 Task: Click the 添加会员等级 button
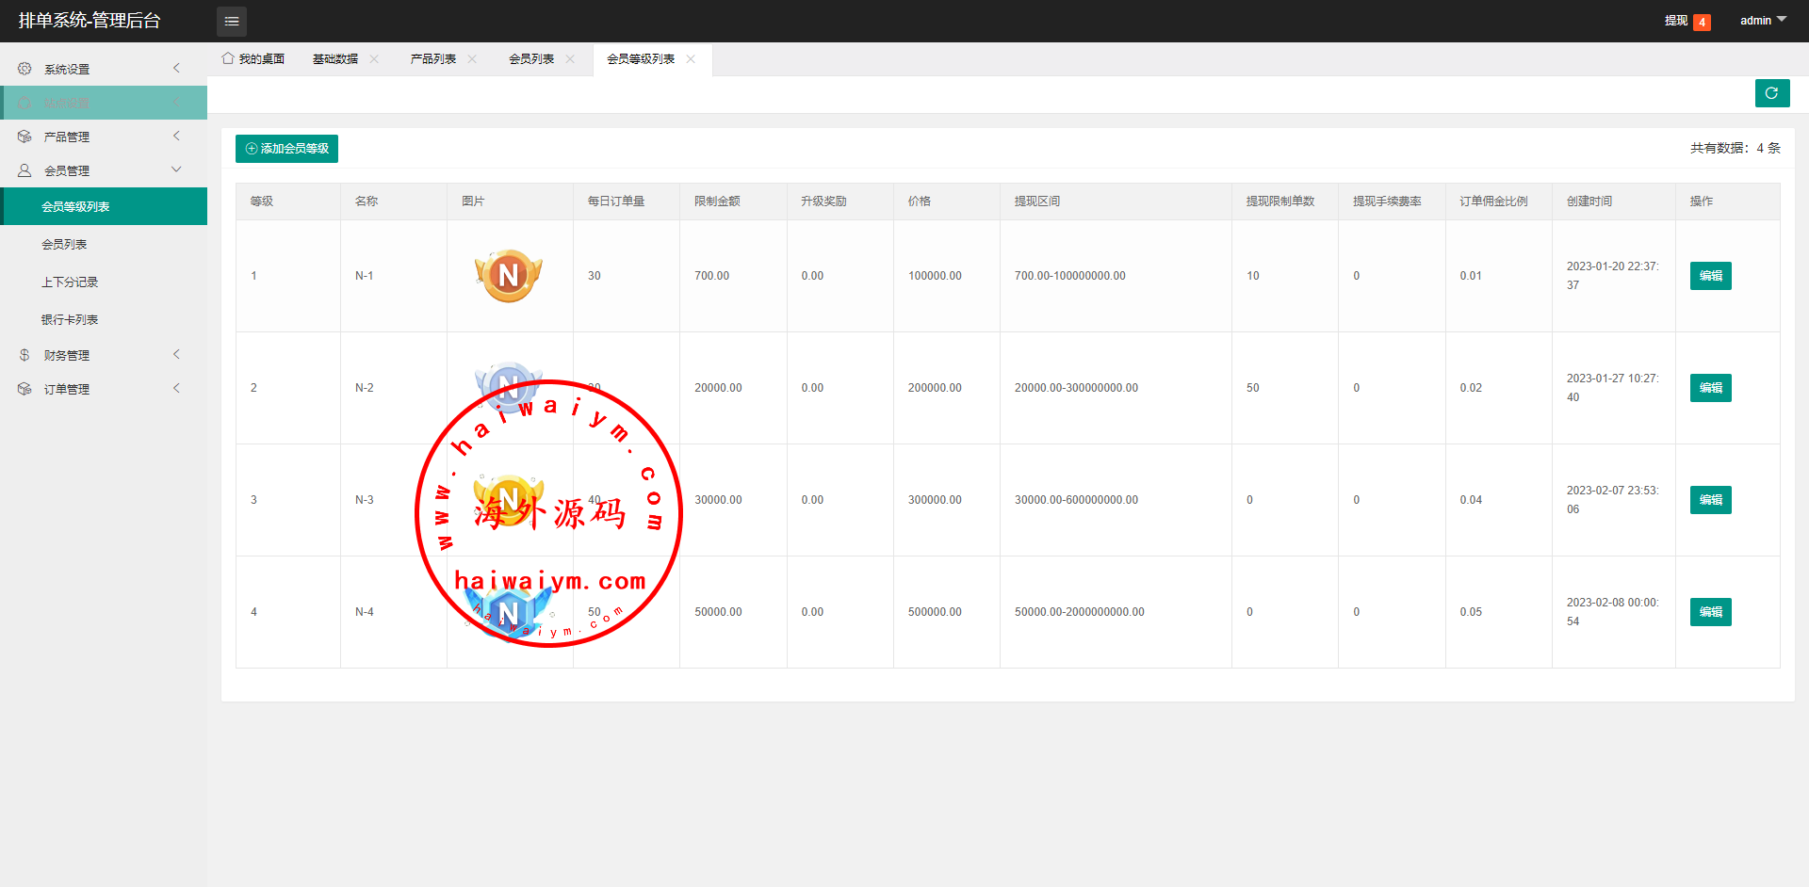point(286,149)
